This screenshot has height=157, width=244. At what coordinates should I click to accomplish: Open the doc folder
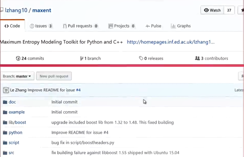12,102
